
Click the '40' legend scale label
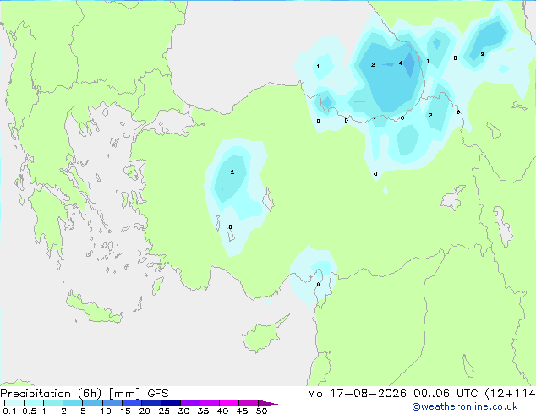(222, 411)
